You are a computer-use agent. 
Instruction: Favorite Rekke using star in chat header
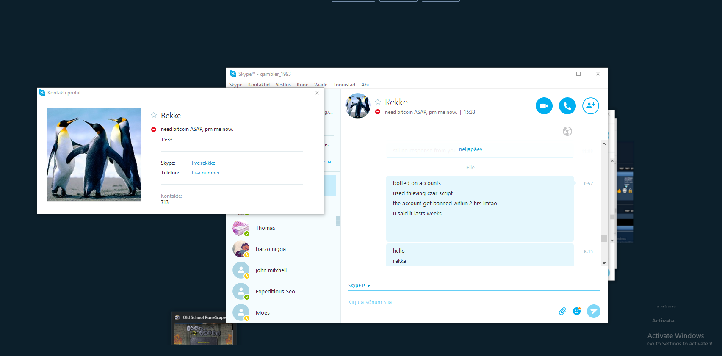point(378,102)
